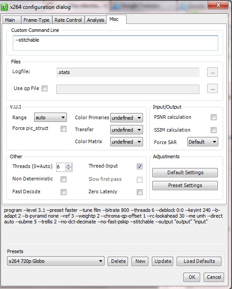Screen dimensions: 232x289
Task: Click the Load Defaults button
Action: tap(199, 261)
